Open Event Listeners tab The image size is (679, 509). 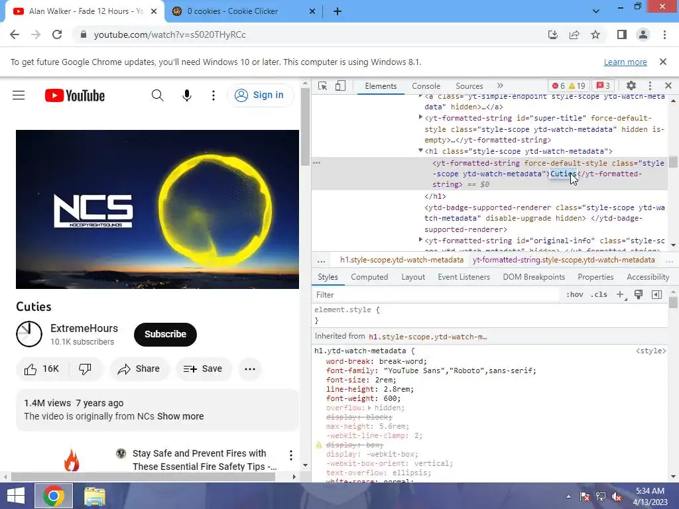463,277
